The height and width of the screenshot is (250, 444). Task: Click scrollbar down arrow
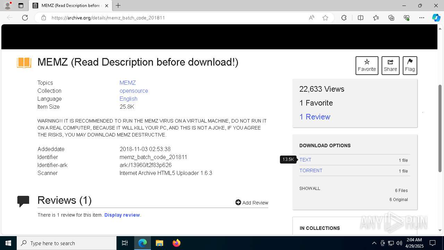pyautogui.click(x=440, y=230)
